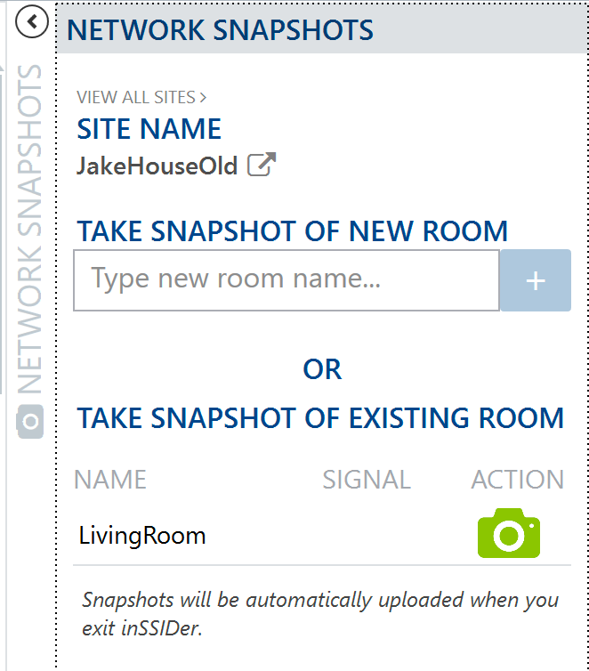This screenshot has height=671, width=589.
Task: Click the chevron after View All Sites
Action: (x=204, y=97)
